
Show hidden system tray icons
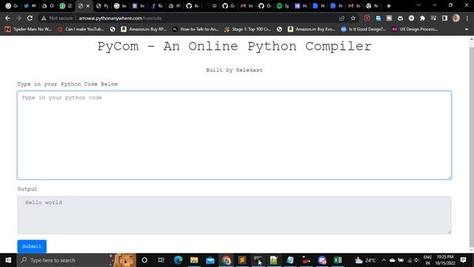pyautogui.click(x=384, y=260)
